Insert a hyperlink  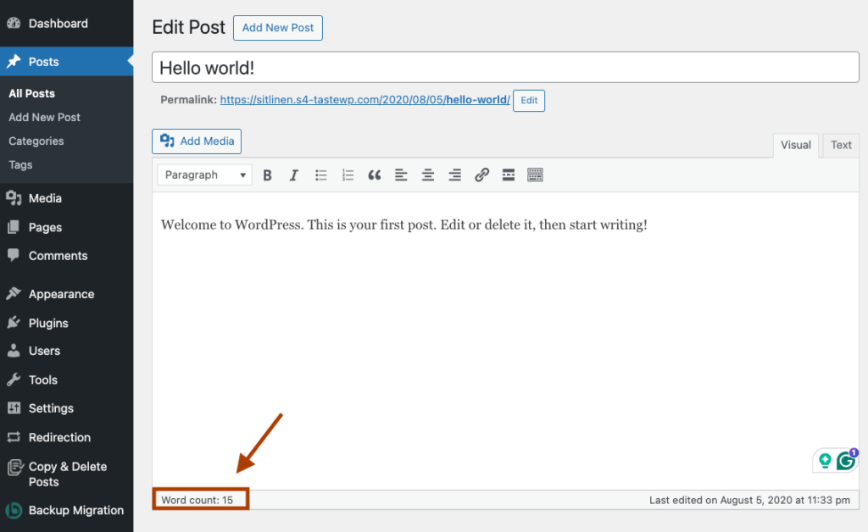[481, 175]
